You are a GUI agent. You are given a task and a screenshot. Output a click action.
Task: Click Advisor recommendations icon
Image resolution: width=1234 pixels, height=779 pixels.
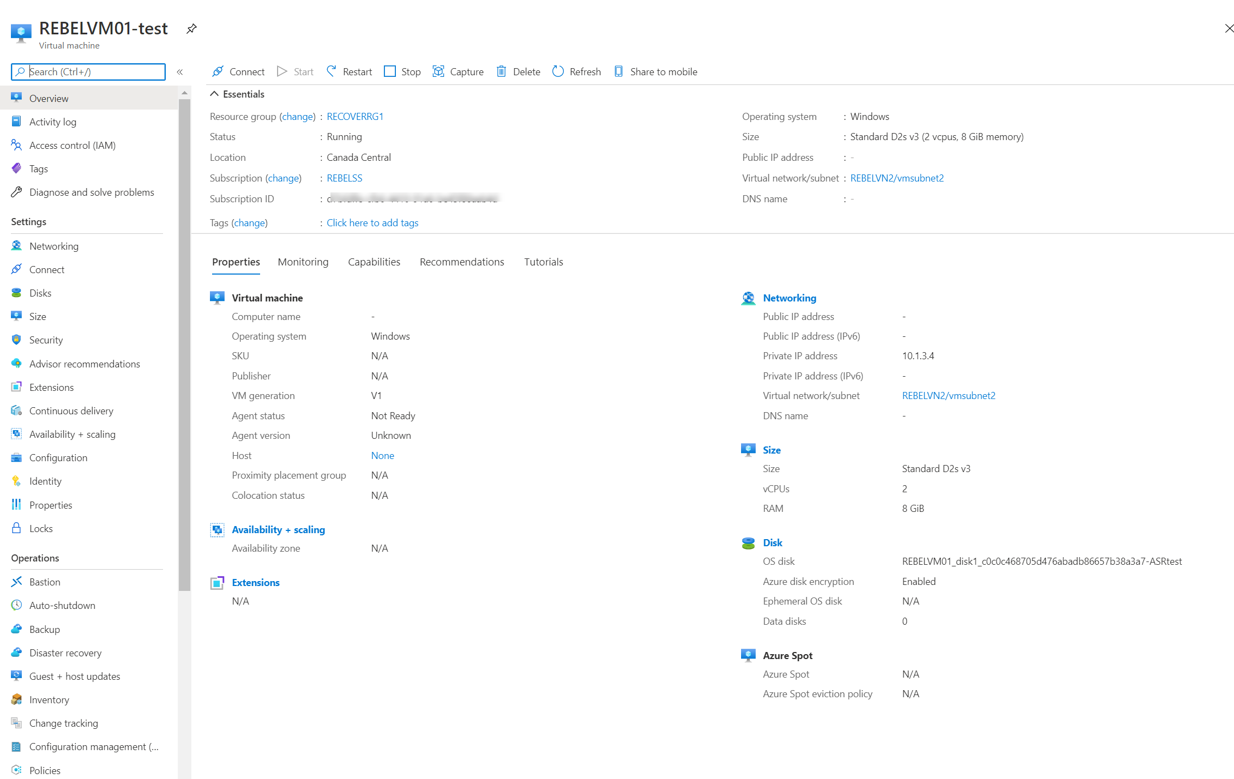coord(16,364)
